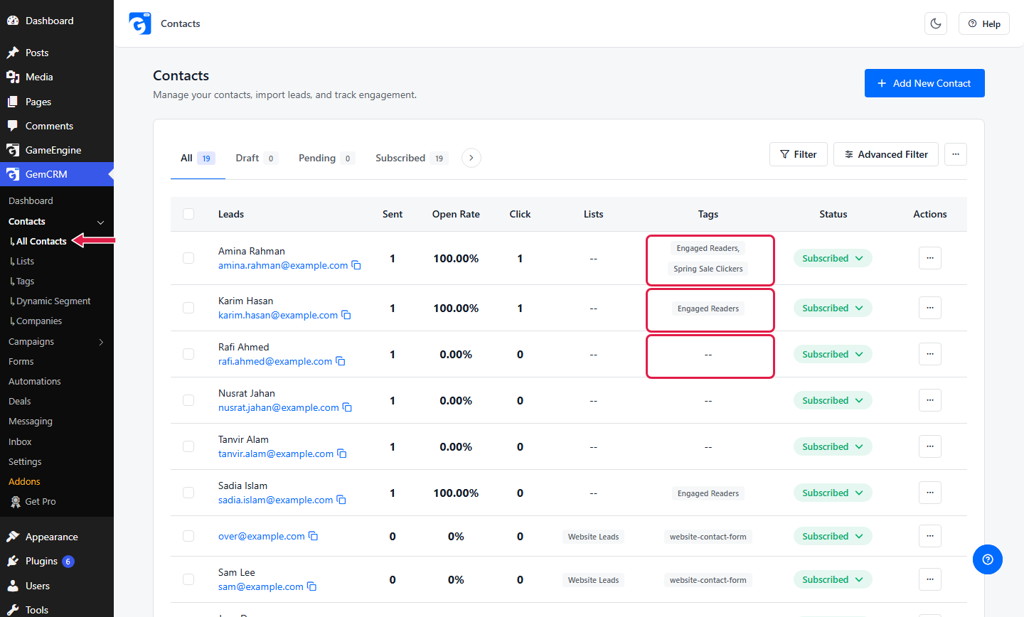
Task: Change Karim Hasan's Subscribed status dropdown
Action: (x=833, y=308)
